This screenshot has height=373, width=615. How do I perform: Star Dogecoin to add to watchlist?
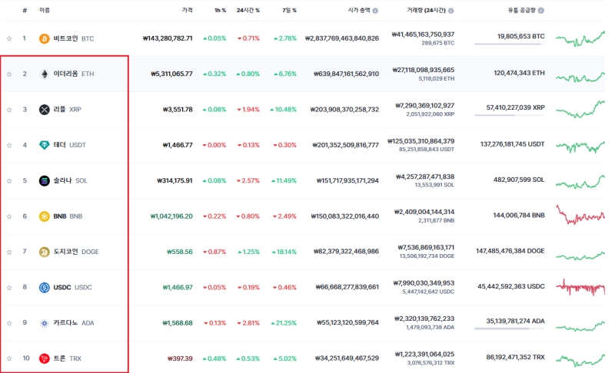[x=9, y=252]
